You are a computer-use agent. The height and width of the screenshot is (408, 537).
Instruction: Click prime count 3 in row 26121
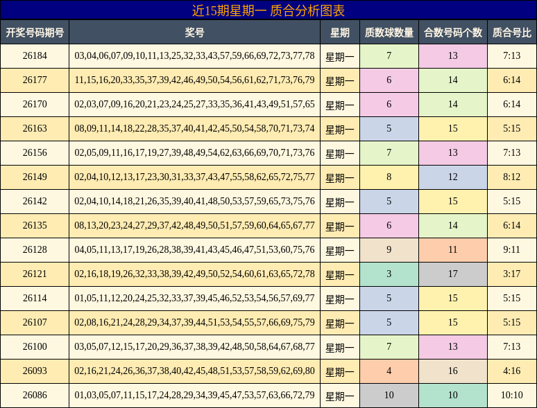pos(389,274)
